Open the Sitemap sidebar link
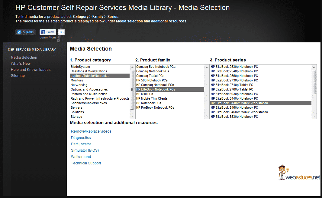The image size is (322, 198). tap(18, 75)
